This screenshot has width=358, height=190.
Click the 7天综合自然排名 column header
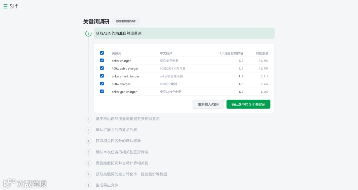(x=231, y=53)
